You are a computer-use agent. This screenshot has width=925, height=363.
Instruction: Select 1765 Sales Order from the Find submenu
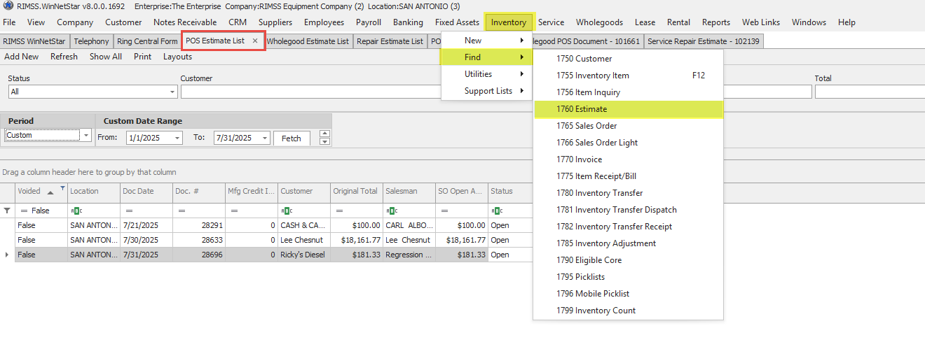pyautogui.click(x=629, y=126)
